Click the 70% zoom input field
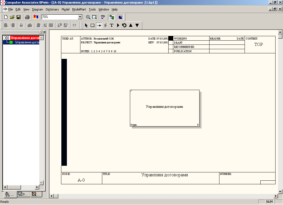Viewport: 283px width, 205px height. point(60,17)
